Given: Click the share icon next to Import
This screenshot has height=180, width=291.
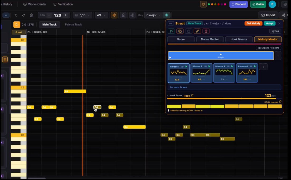Looking at the screenshot, I should [284, 15].
